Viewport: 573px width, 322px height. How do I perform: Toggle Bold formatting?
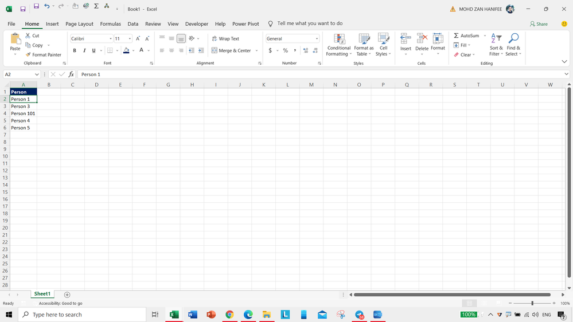pyautogui.click(x=75, y=50)
